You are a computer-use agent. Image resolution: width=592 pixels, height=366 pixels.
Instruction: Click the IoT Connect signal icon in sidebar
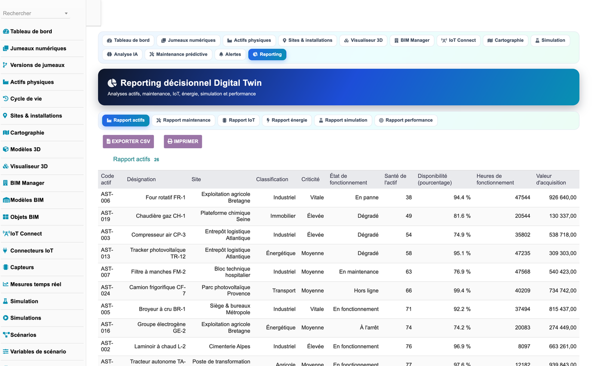point(6,233)
